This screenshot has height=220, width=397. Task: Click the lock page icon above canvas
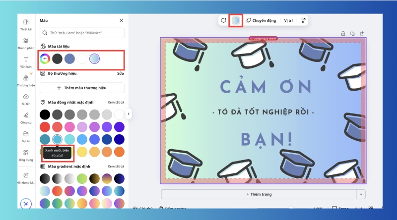[343, 33]
